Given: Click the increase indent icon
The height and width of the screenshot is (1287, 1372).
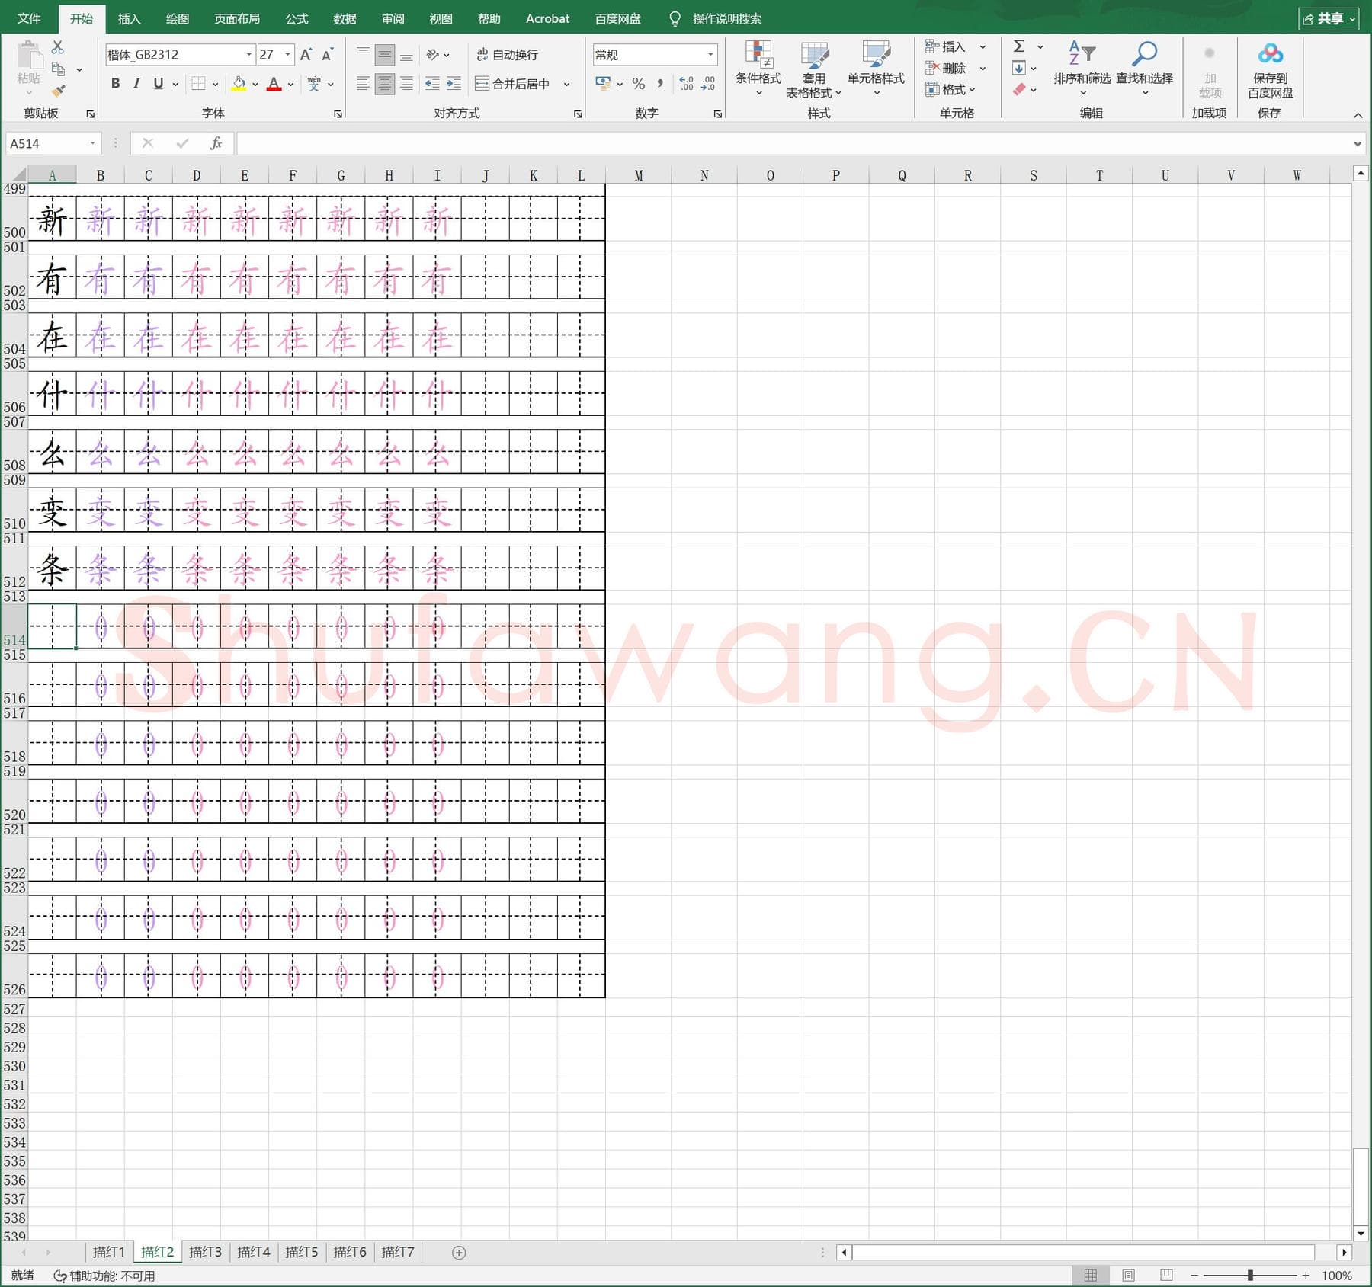Looking at the screenshot, I should [454, 83].
